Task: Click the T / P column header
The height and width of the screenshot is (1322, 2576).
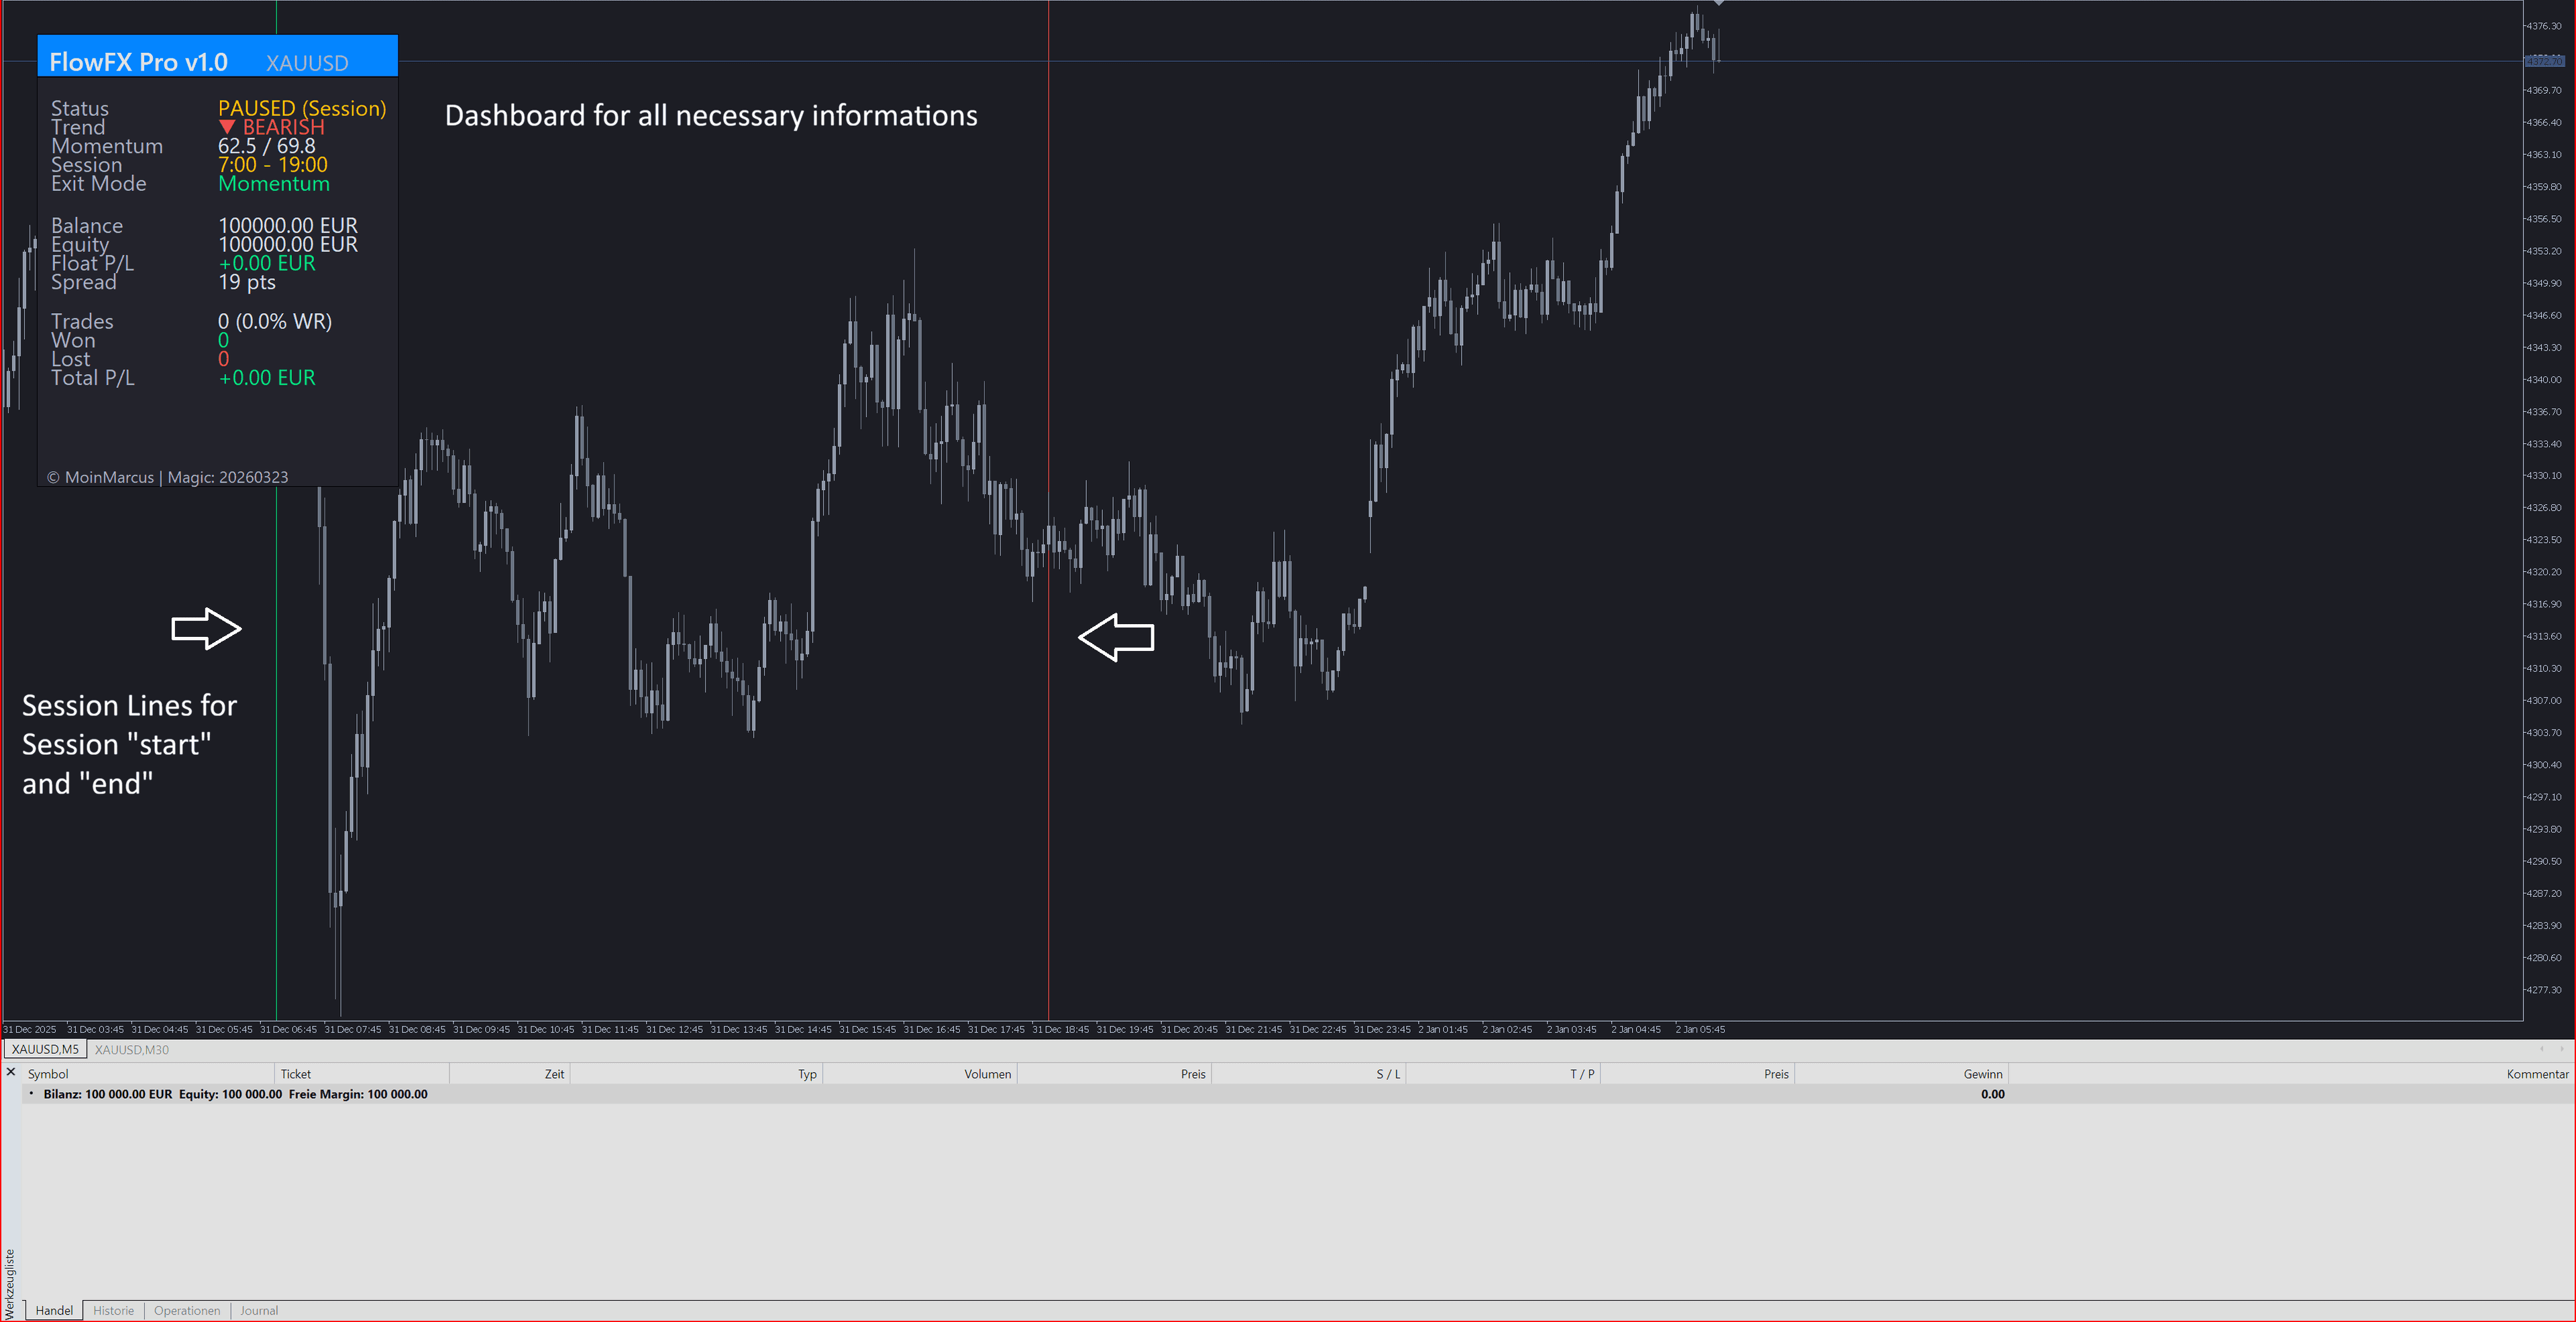Action: 1503,1074
